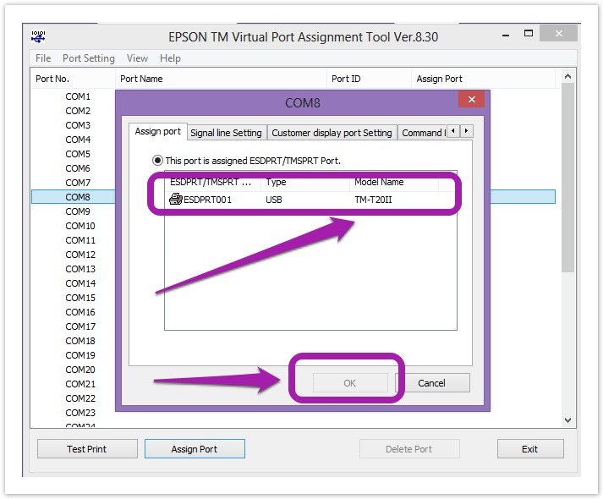Click the Model Name column header
Screen dimensions: 603x499
pos(379,182)
